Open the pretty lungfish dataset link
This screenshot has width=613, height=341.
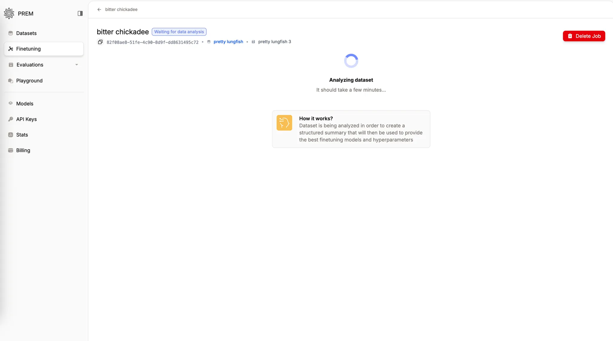pyautogui.click(x=228, y=42)
